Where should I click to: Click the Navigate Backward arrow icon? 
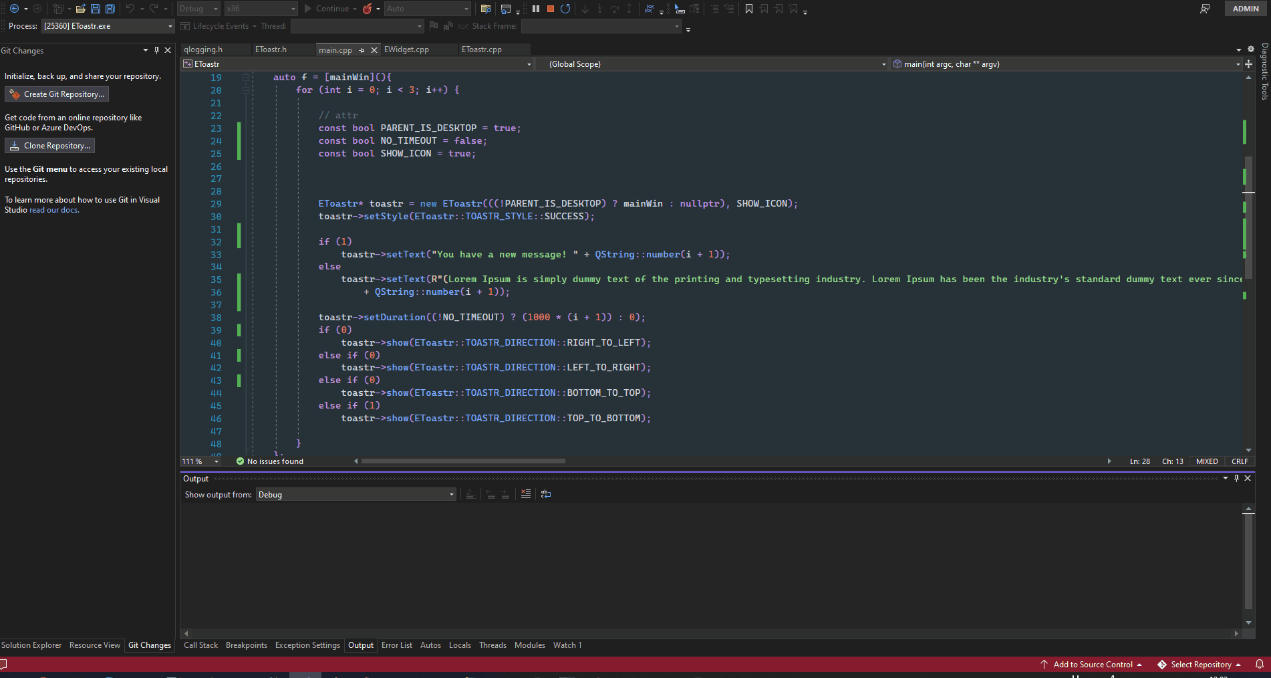pos(13,9)
